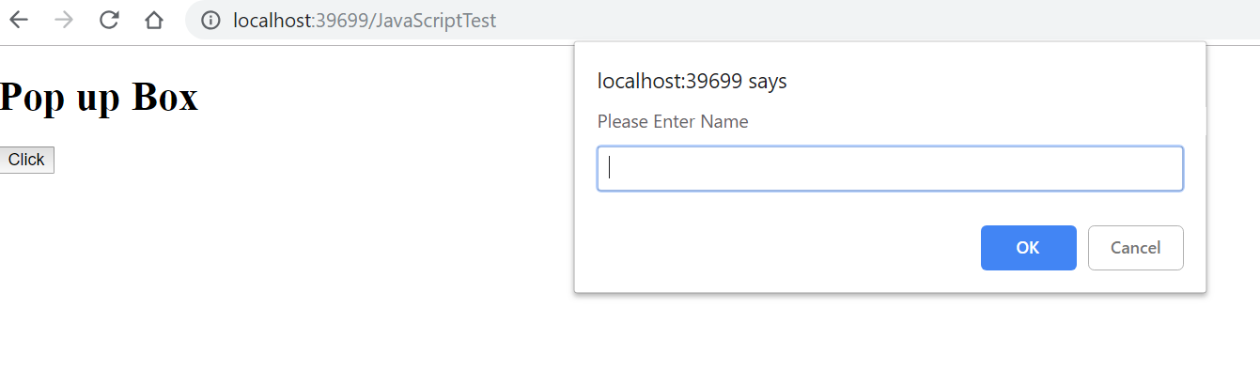Click the "Click" button on page

pyautogui.click(x=26, y=160)
